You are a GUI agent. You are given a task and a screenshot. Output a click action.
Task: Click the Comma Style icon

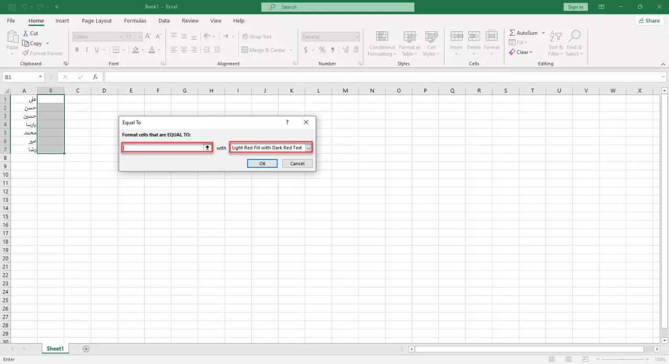[x=332, y=50]
